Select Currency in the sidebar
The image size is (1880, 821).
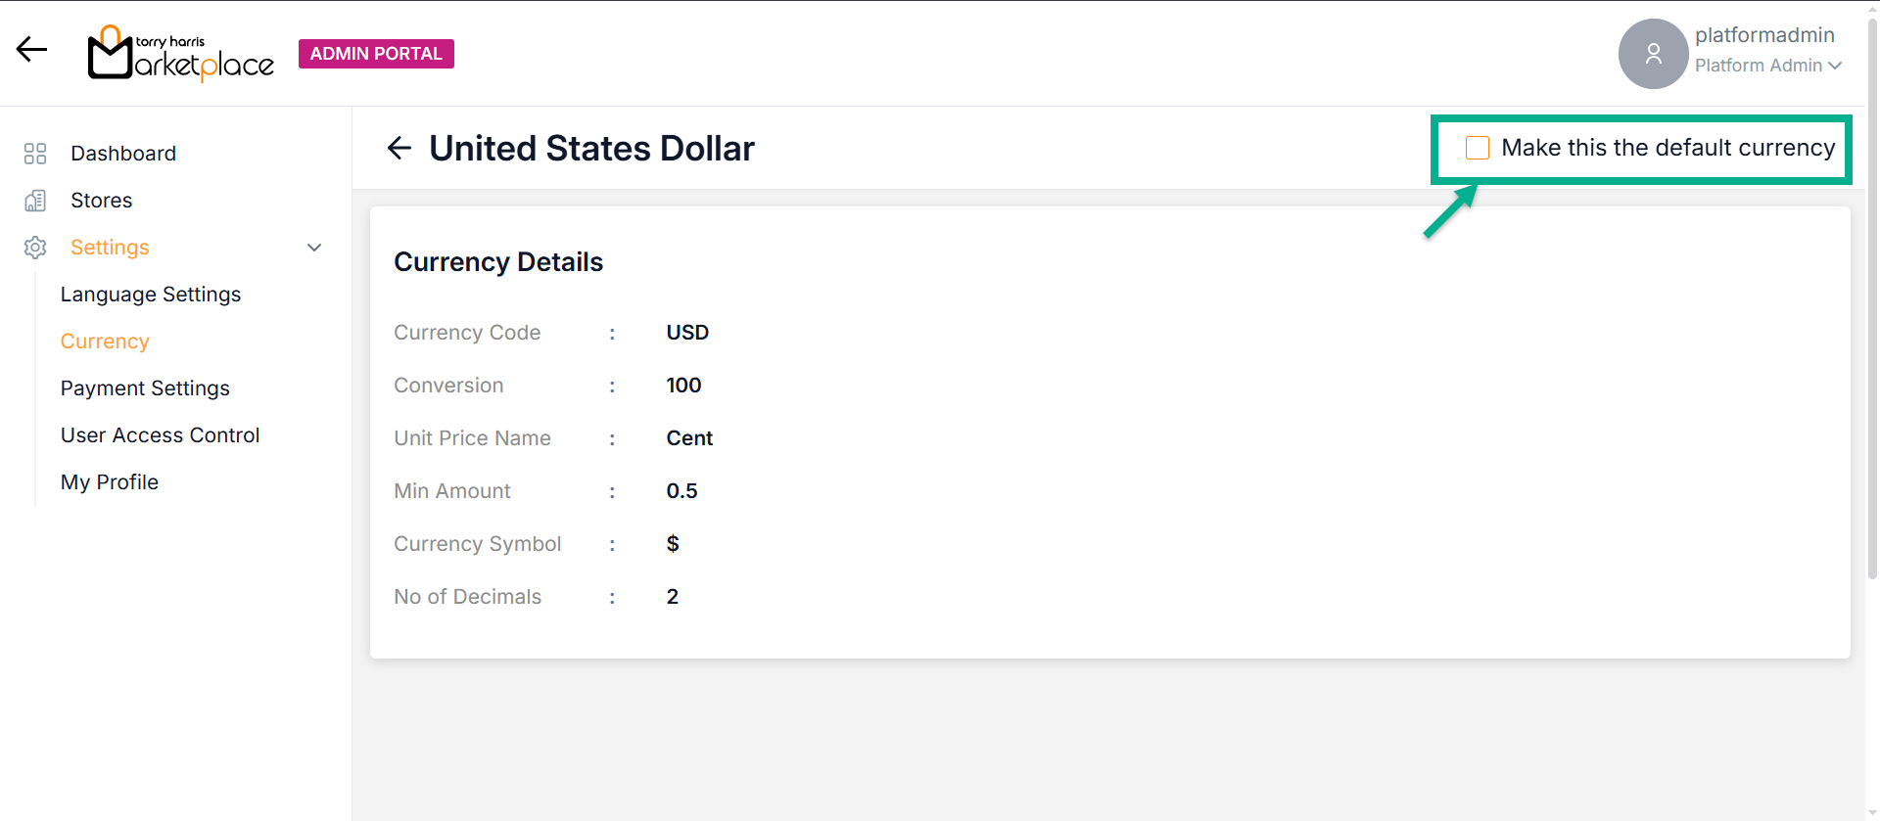tap(105, 342)
